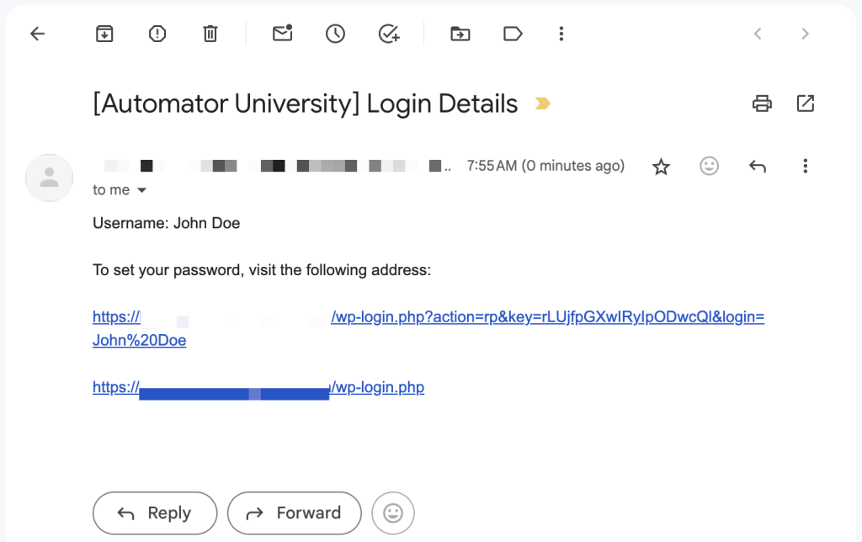Mark the email as unread
Image resolution: width=862 pixels, height=542 pixels.
coord(281,34)
